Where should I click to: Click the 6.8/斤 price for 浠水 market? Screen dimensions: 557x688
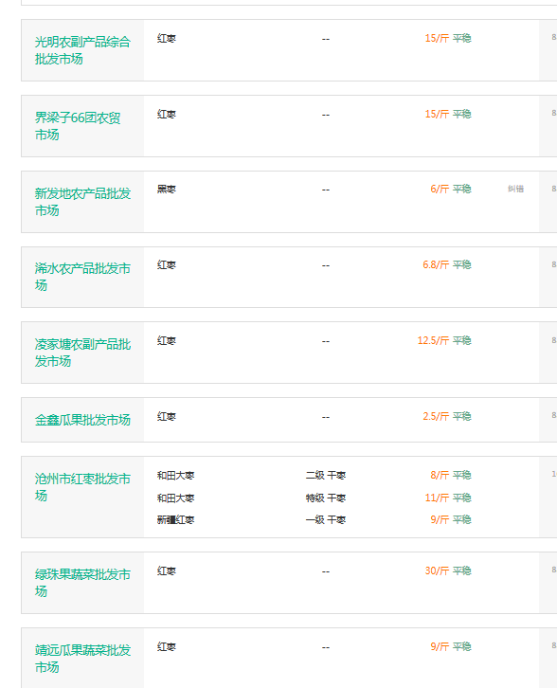(x=436, y=264)
